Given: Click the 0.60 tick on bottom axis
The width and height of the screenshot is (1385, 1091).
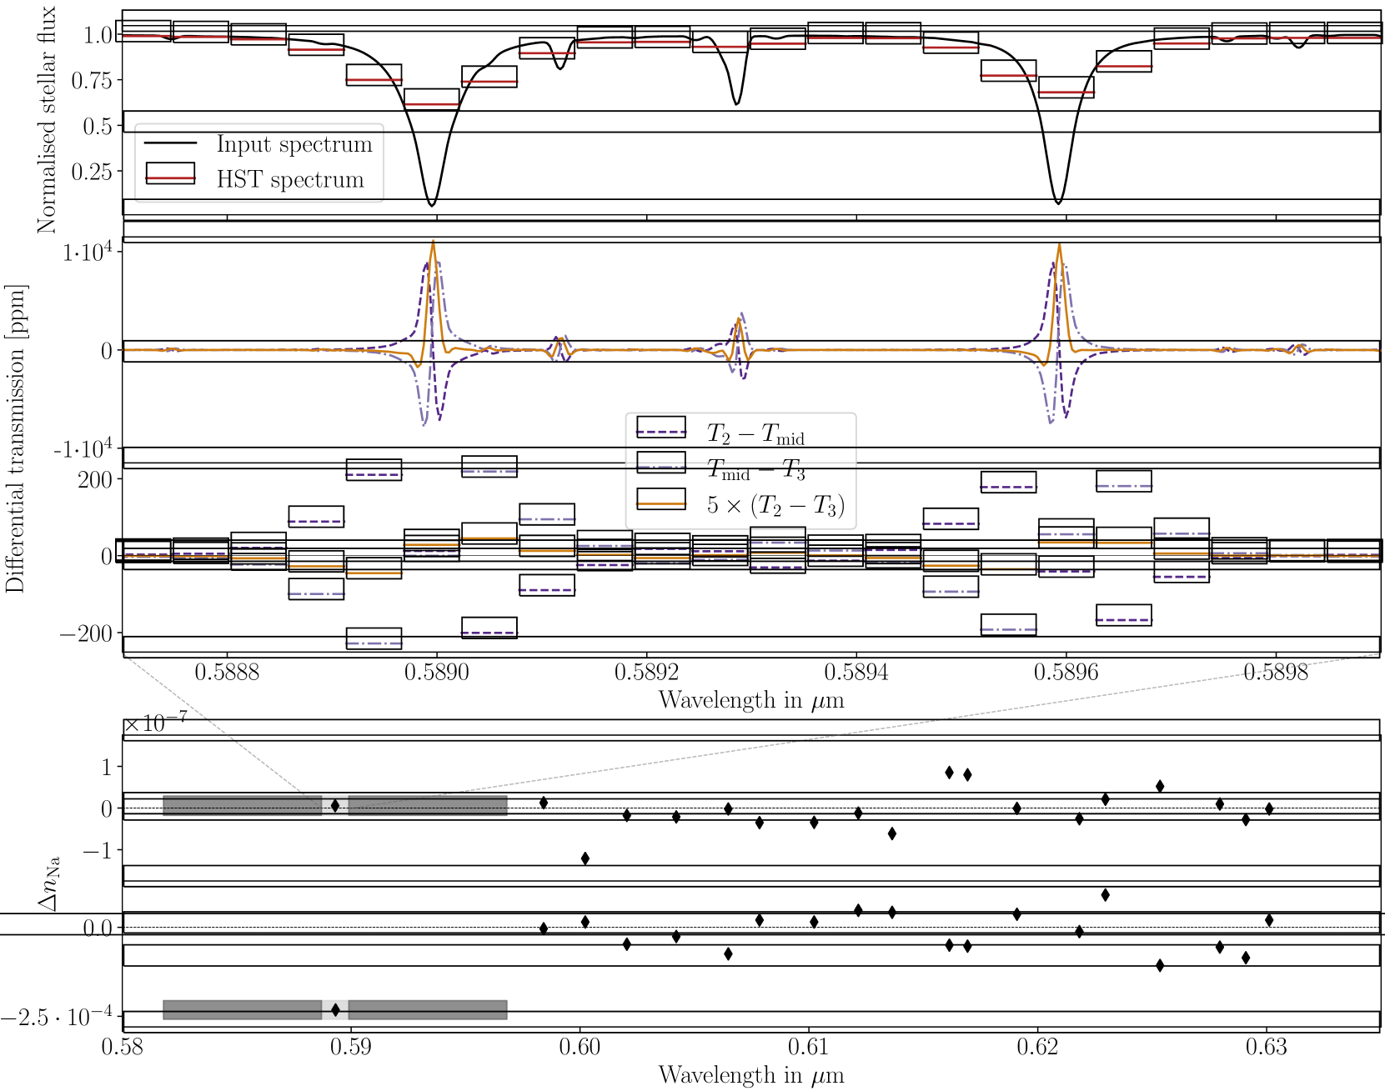Looking at the screenshot, I should point(580,1047).
